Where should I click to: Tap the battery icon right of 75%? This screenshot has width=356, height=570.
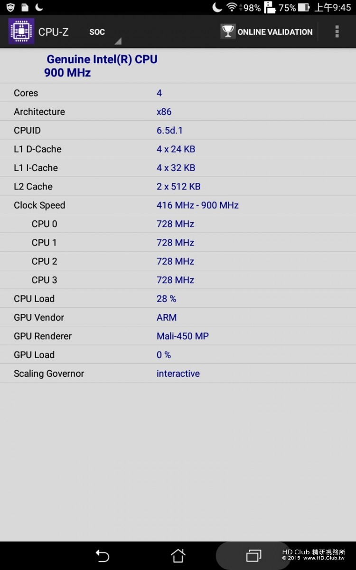pyautogui.click(x=304, y=8)
